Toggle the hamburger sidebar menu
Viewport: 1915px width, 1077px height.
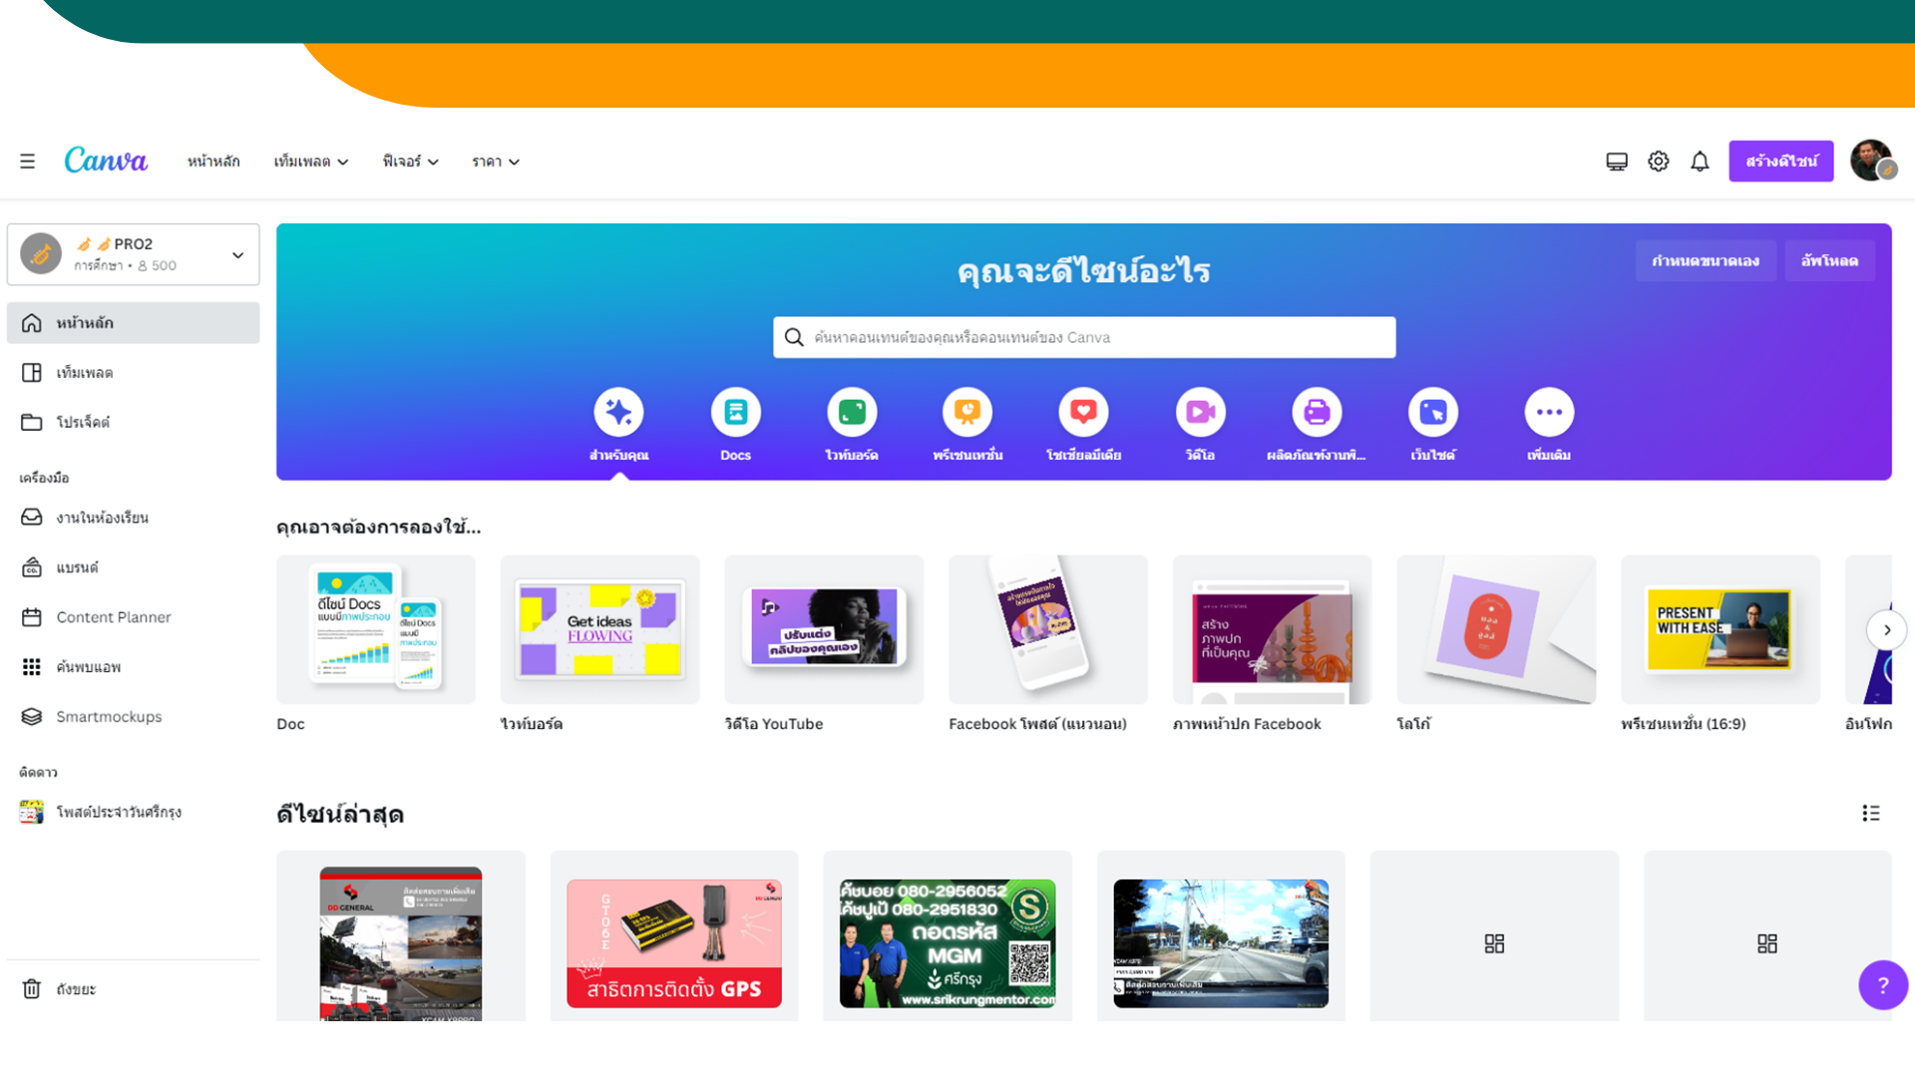pyautogui.click(x=27, y=162)
